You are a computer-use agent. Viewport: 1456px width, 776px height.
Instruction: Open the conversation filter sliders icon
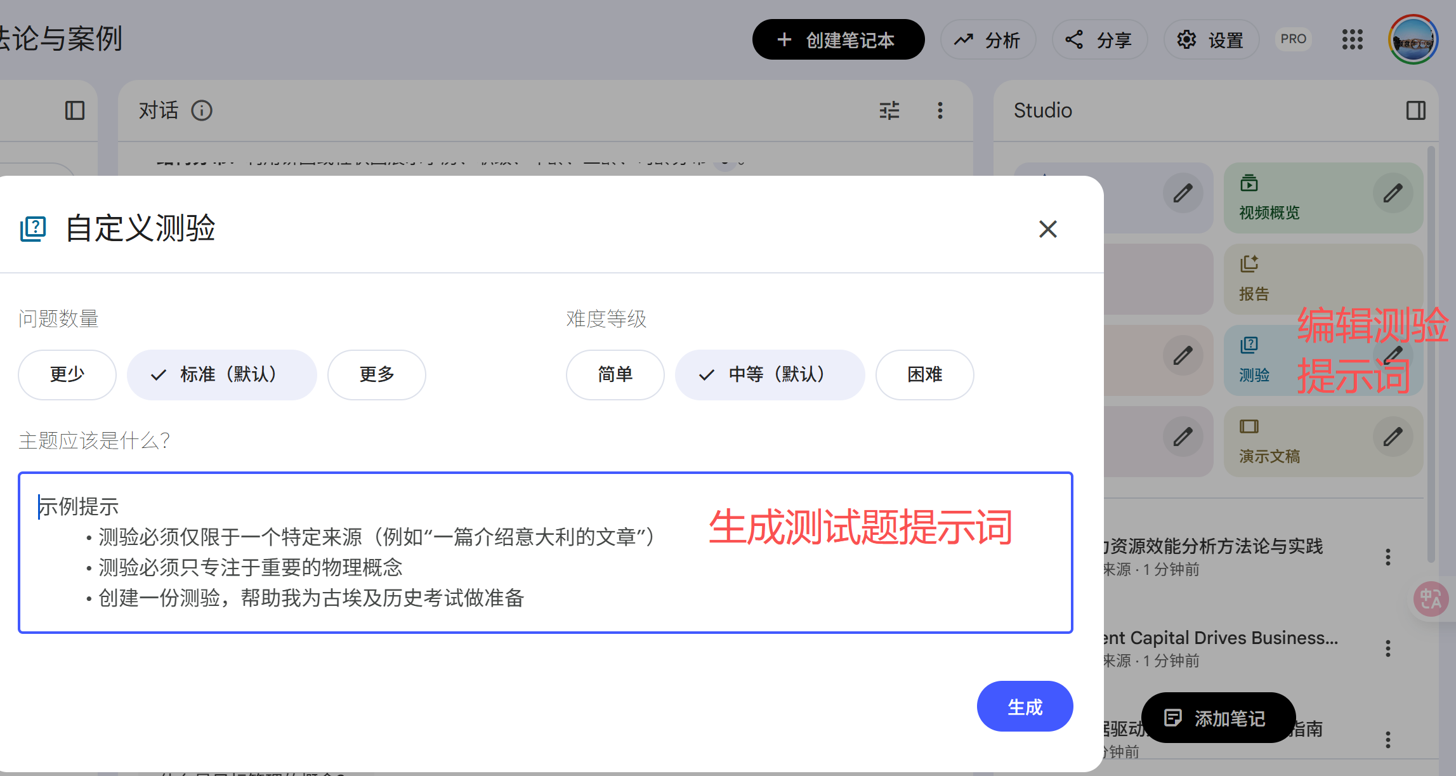click(888, 110)
